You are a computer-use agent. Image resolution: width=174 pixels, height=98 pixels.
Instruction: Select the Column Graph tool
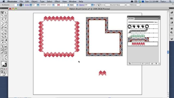coord(6,46)
